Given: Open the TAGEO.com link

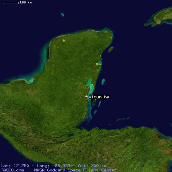Looking at the screenshot, I should [12, 170].
